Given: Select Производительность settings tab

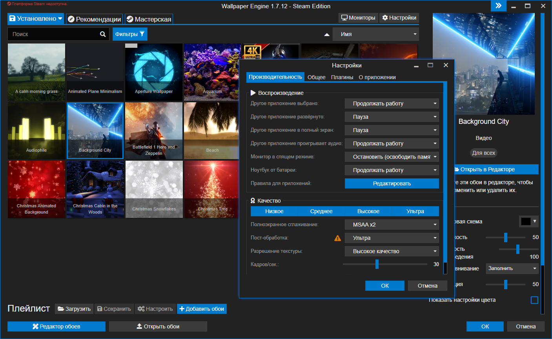Looking at the screenshot, I should pos(275,77).
